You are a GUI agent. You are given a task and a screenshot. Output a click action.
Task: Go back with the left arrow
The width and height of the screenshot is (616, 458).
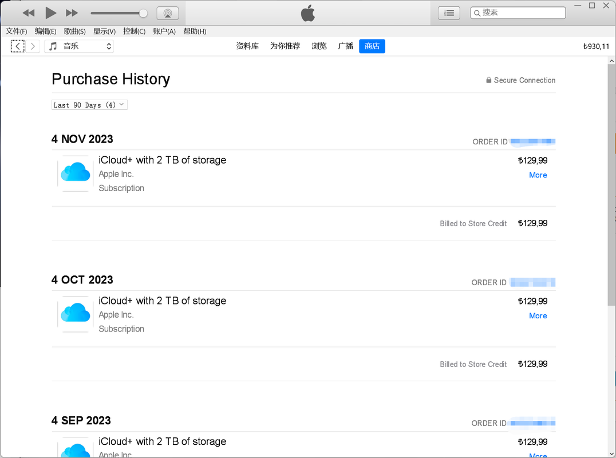click(17, 46)
